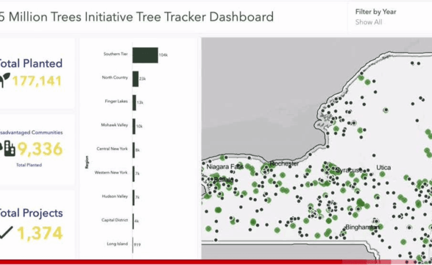432x265 pixels.
Task: Click the seedling icon beside Total Planted
Action: point(5,81)
